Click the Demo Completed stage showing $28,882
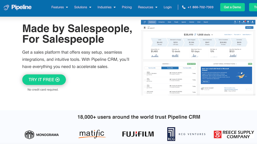The image size is (257, 144). click(223, 42)
